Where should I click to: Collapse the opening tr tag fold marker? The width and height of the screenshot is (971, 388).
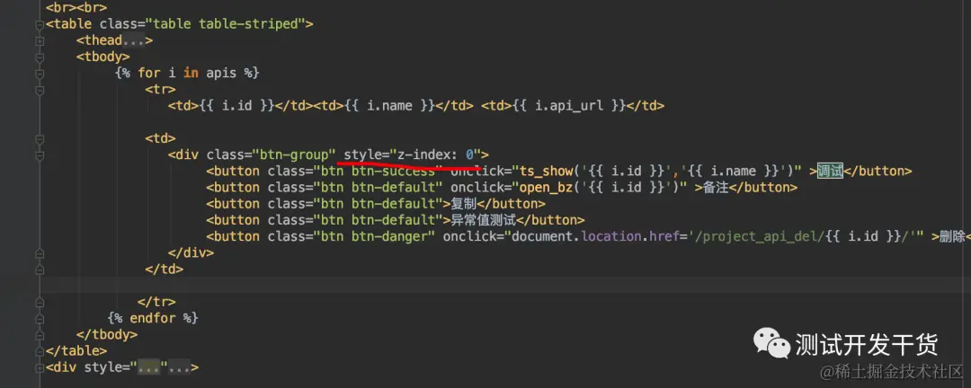coord(40,90)
